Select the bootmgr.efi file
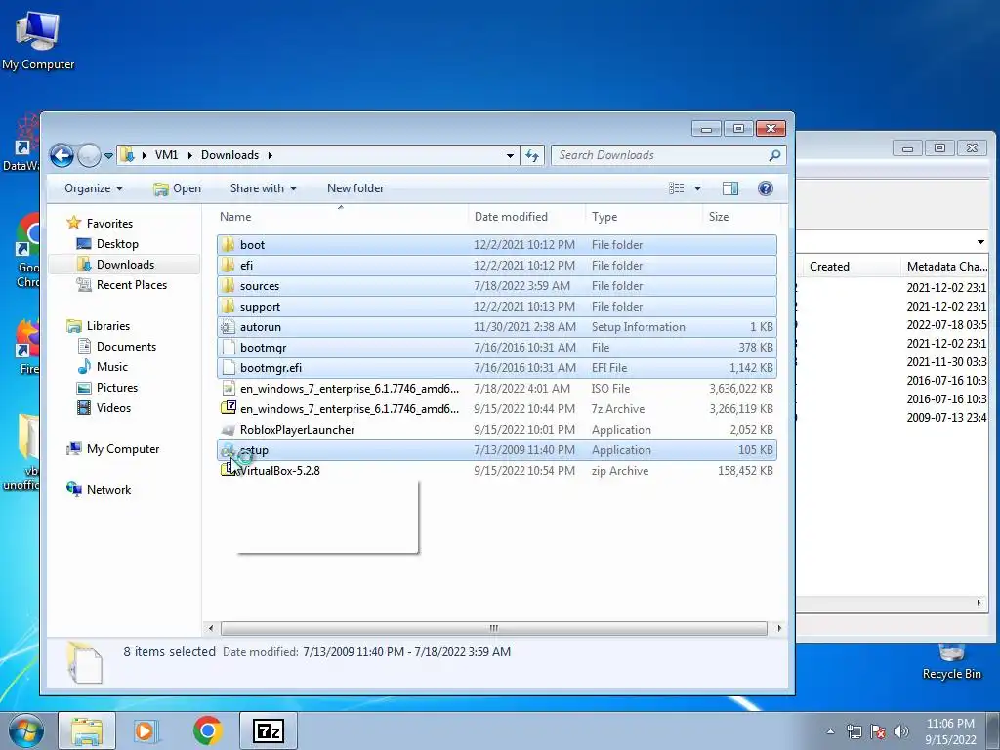This screenshot has width=1000, height=750. [x=497, y=367]
